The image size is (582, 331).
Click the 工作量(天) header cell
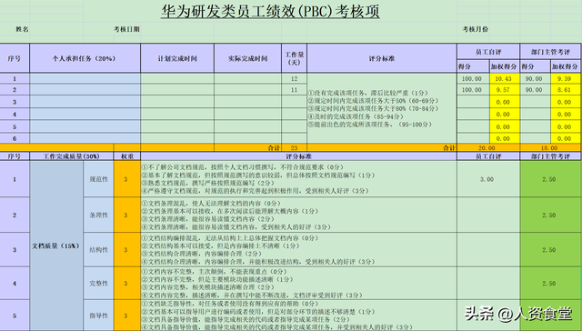coord(294,58)
